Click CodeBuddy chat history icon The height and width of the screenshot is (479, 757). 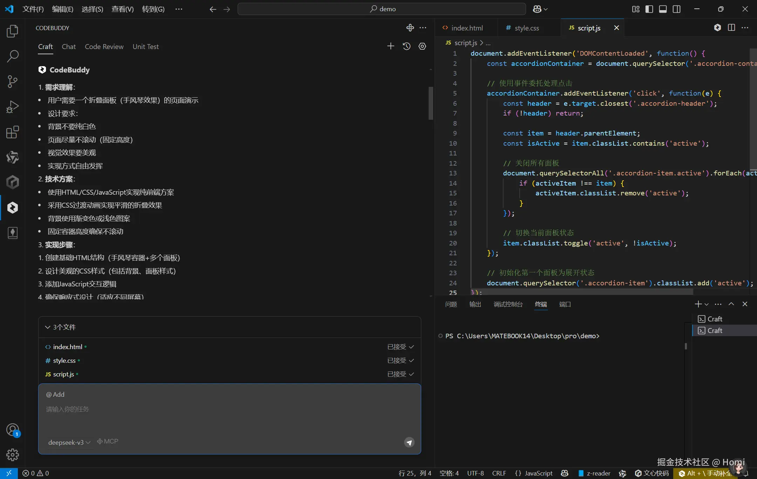(x=407, y=46)
